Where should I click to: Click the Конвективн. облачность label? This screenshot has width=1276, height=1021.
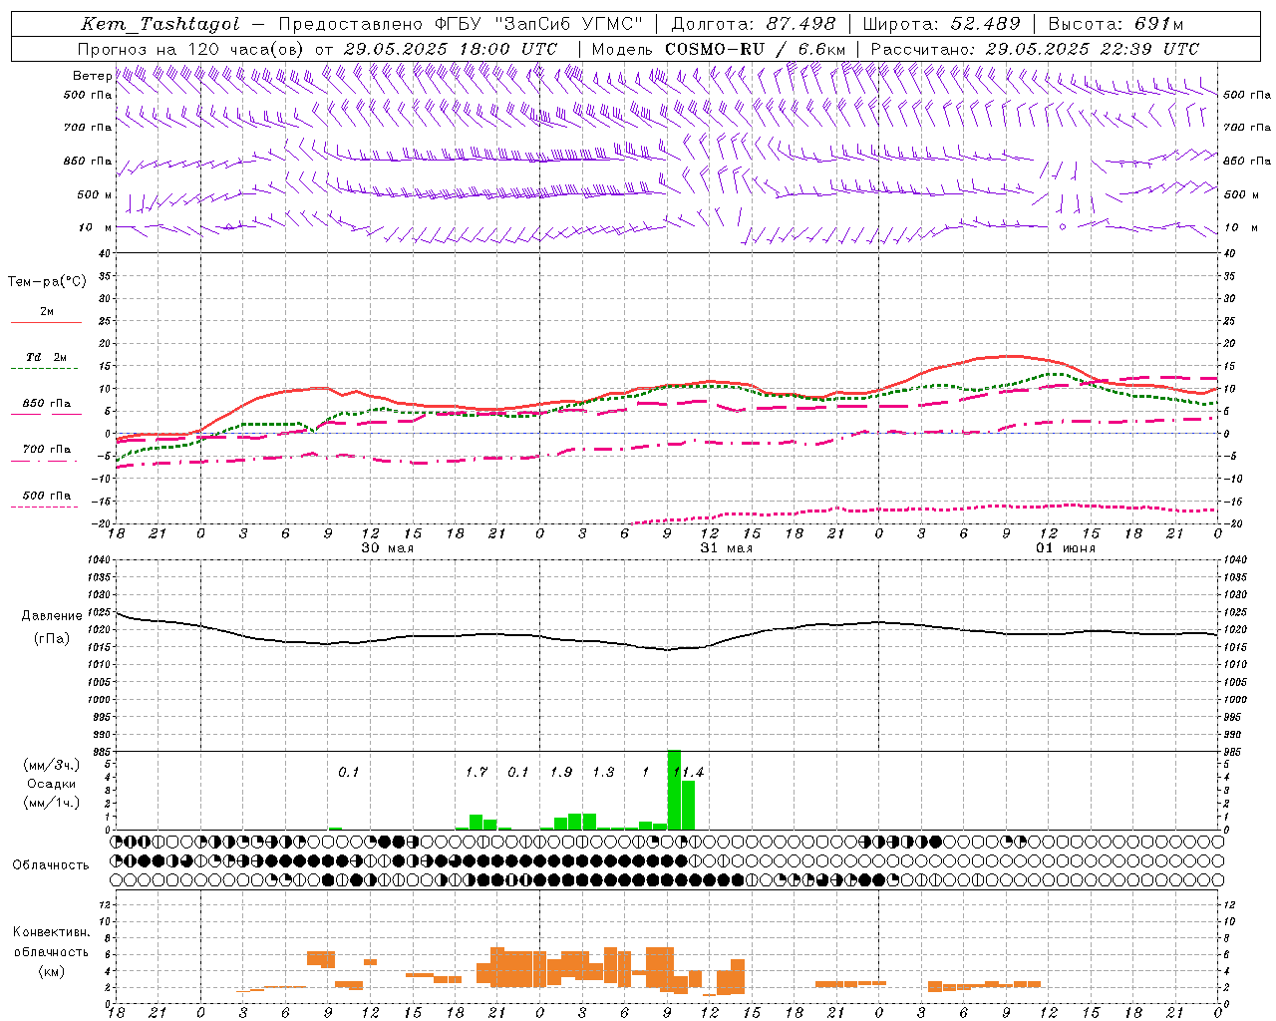51,942
